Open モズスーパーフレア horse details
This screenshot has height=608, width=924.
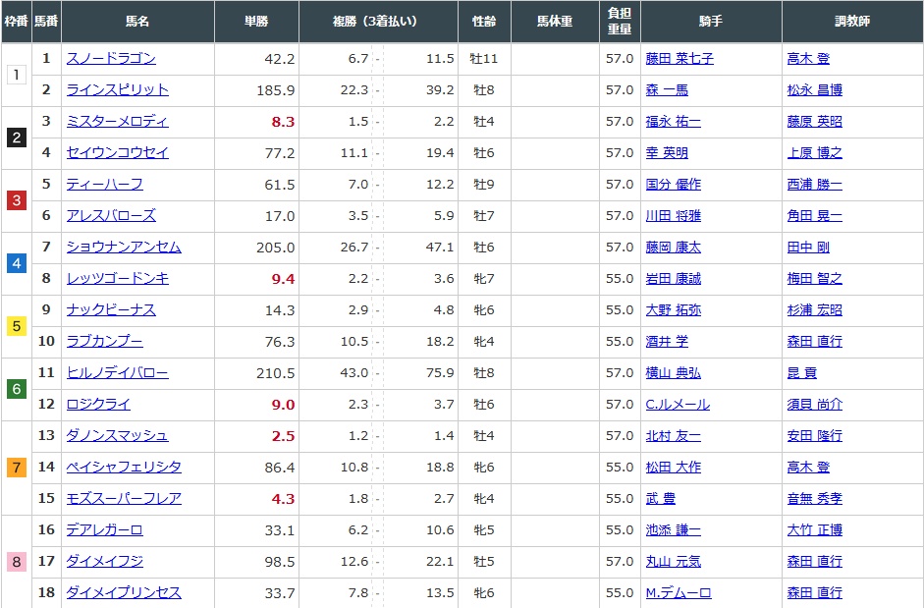pos(124,499)
